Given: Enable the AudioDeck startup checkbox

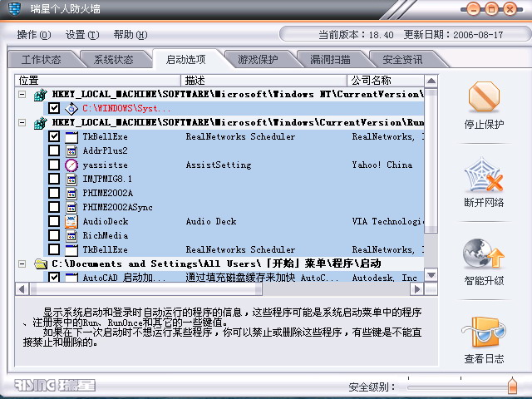Looking at the screenshot, I should pyautogui.click(x=54, y=222).
